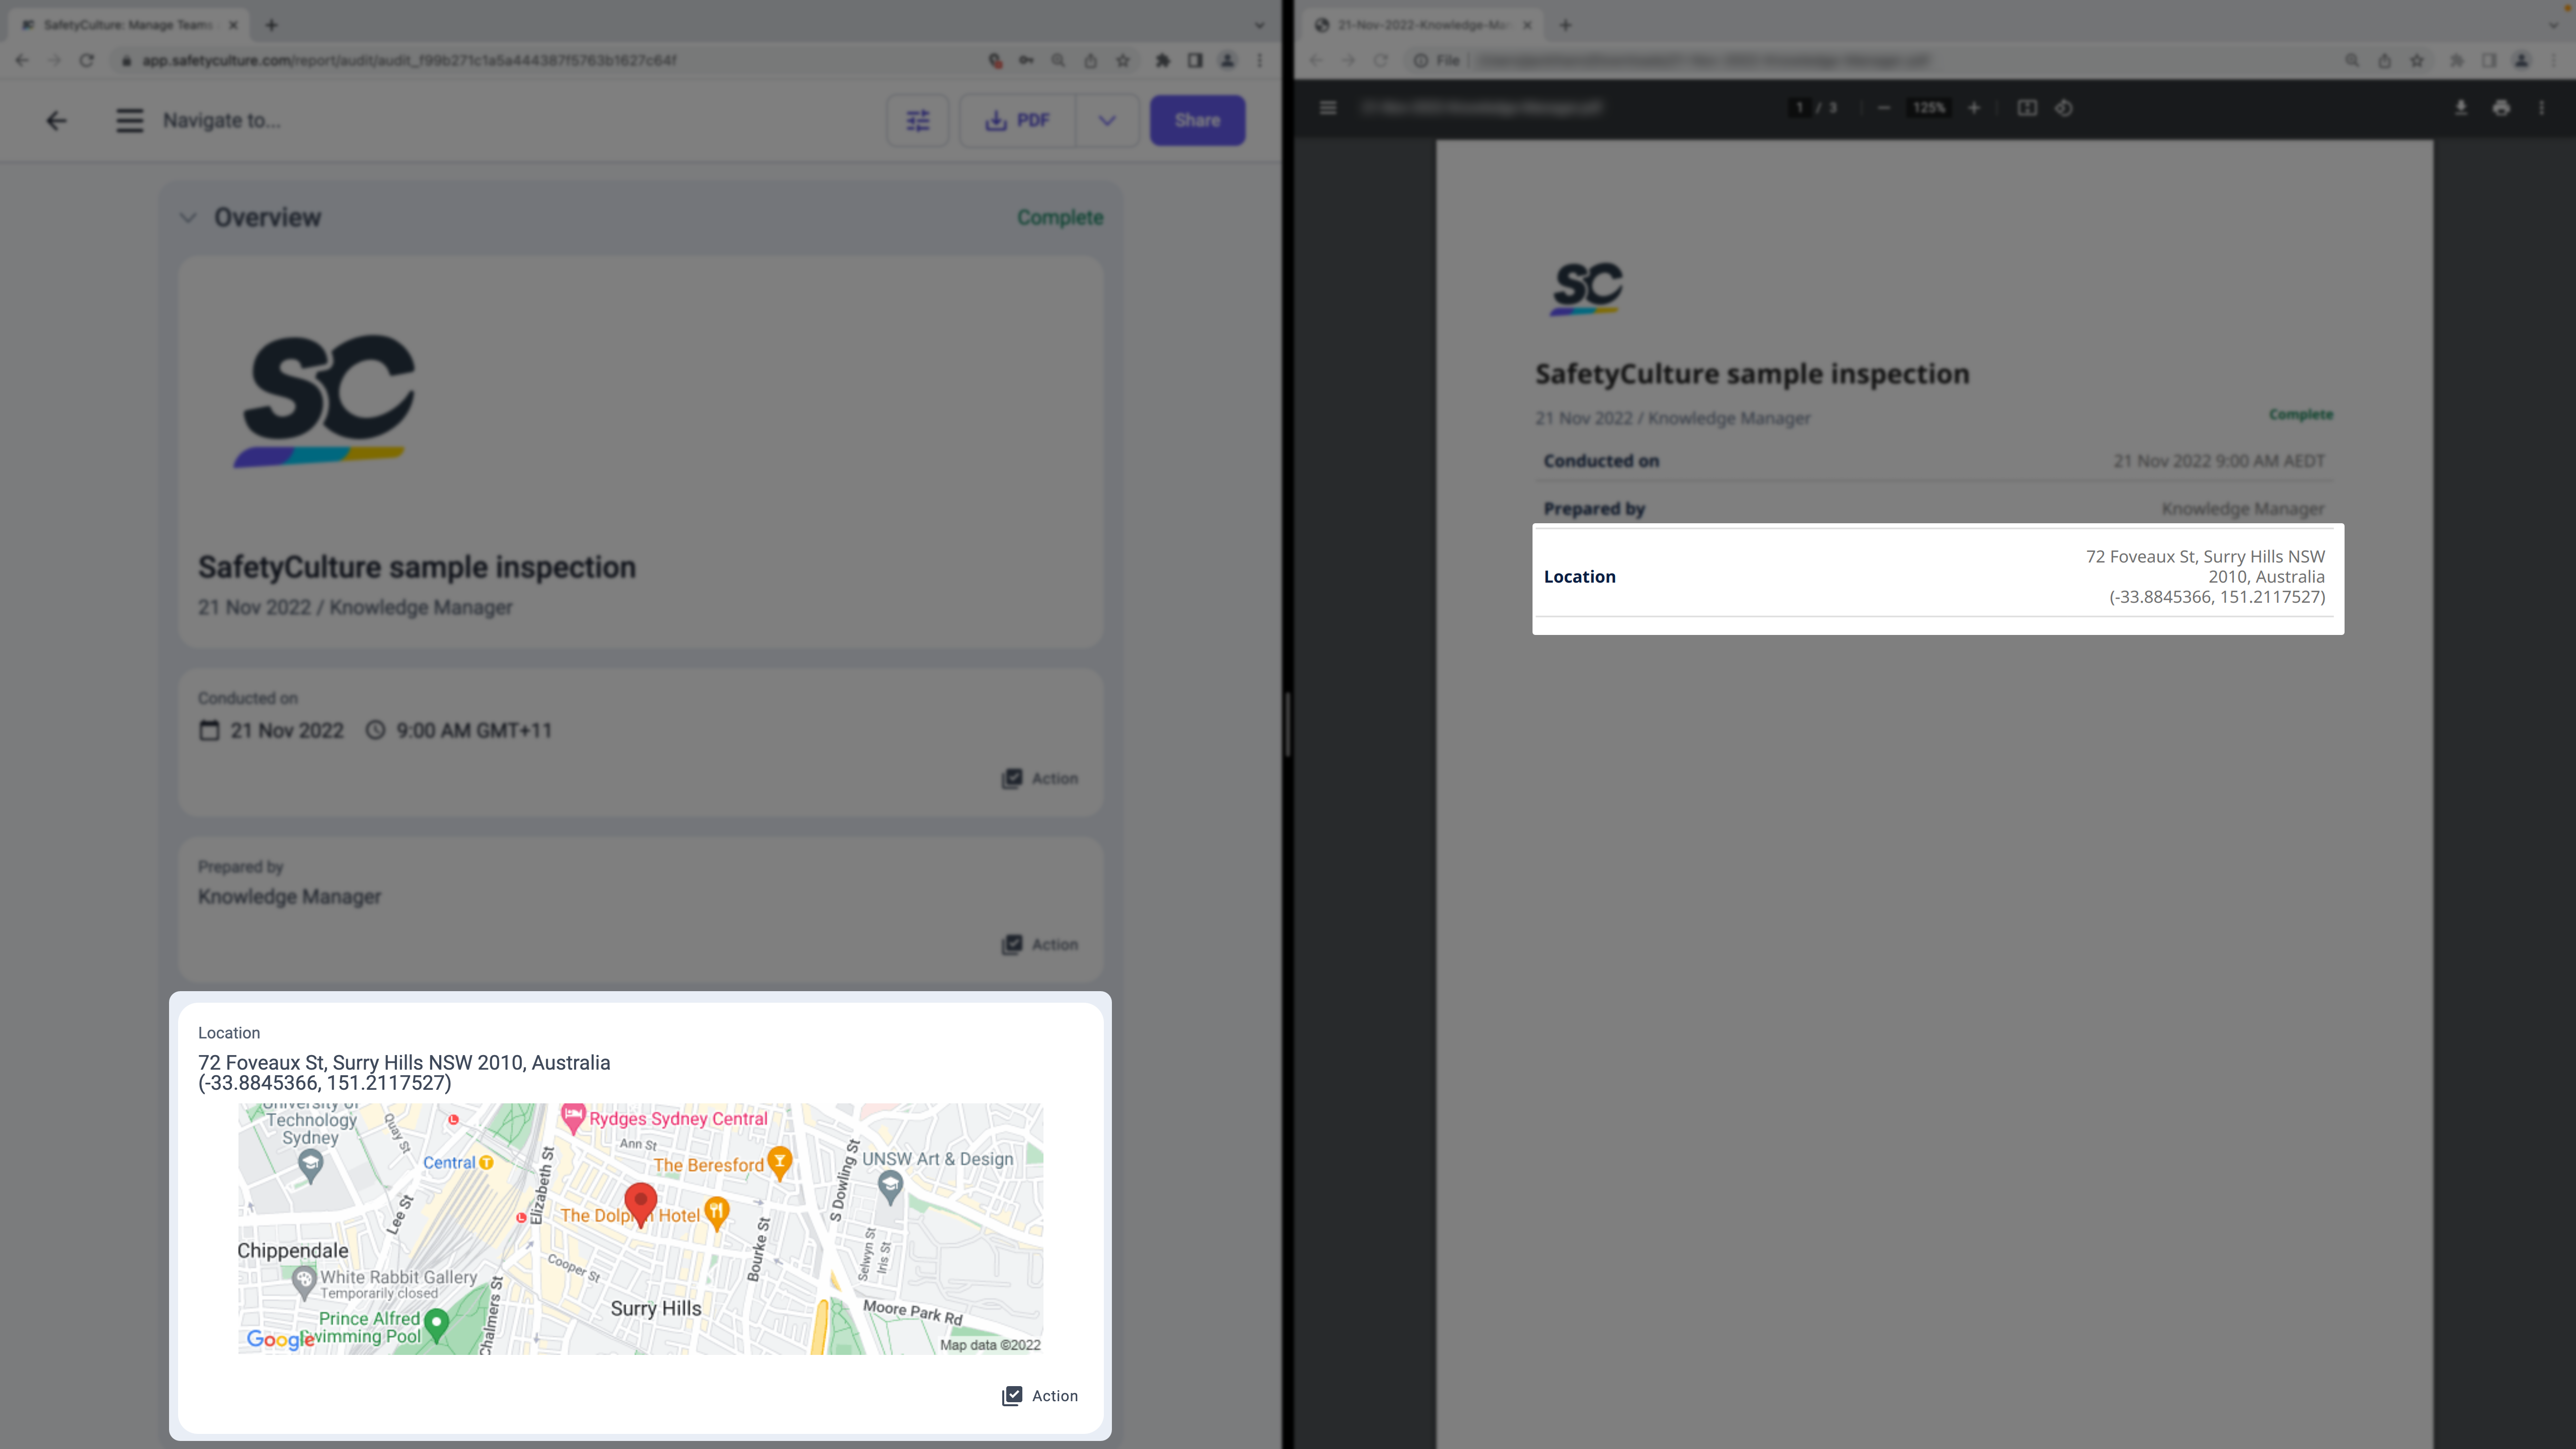Download the report as PDF
Viewport: 2576px width, 1449px height.
point(1018,121)
